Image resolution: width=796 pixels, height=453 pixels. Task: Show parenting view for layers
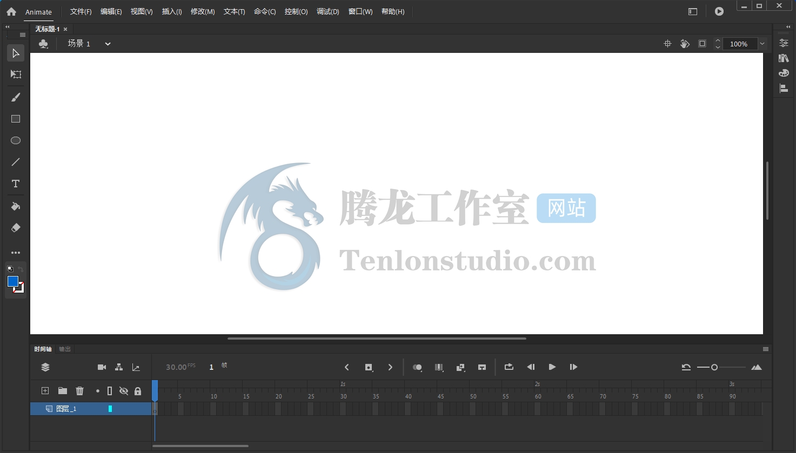click(x=119, y=367)
